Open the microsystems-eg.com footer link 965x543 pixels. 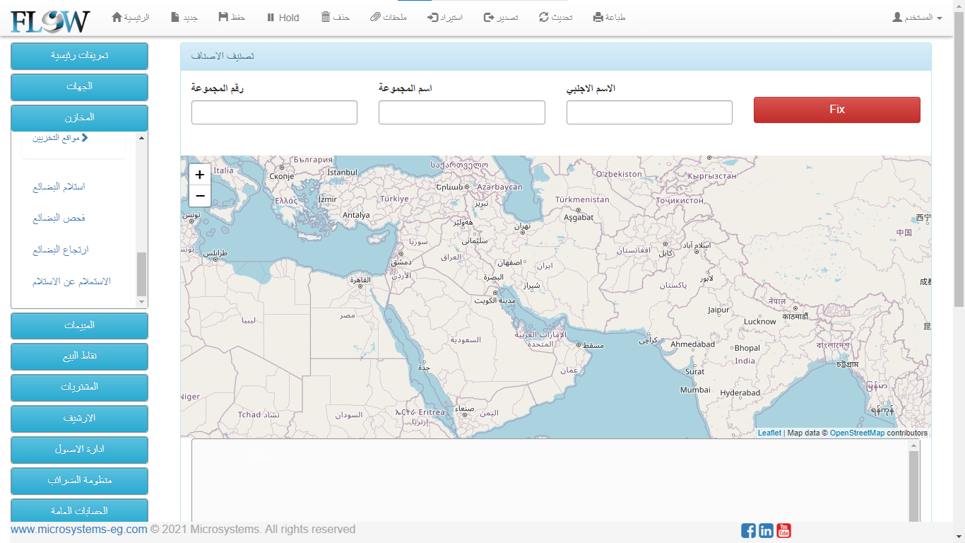(x=79, y=529)
